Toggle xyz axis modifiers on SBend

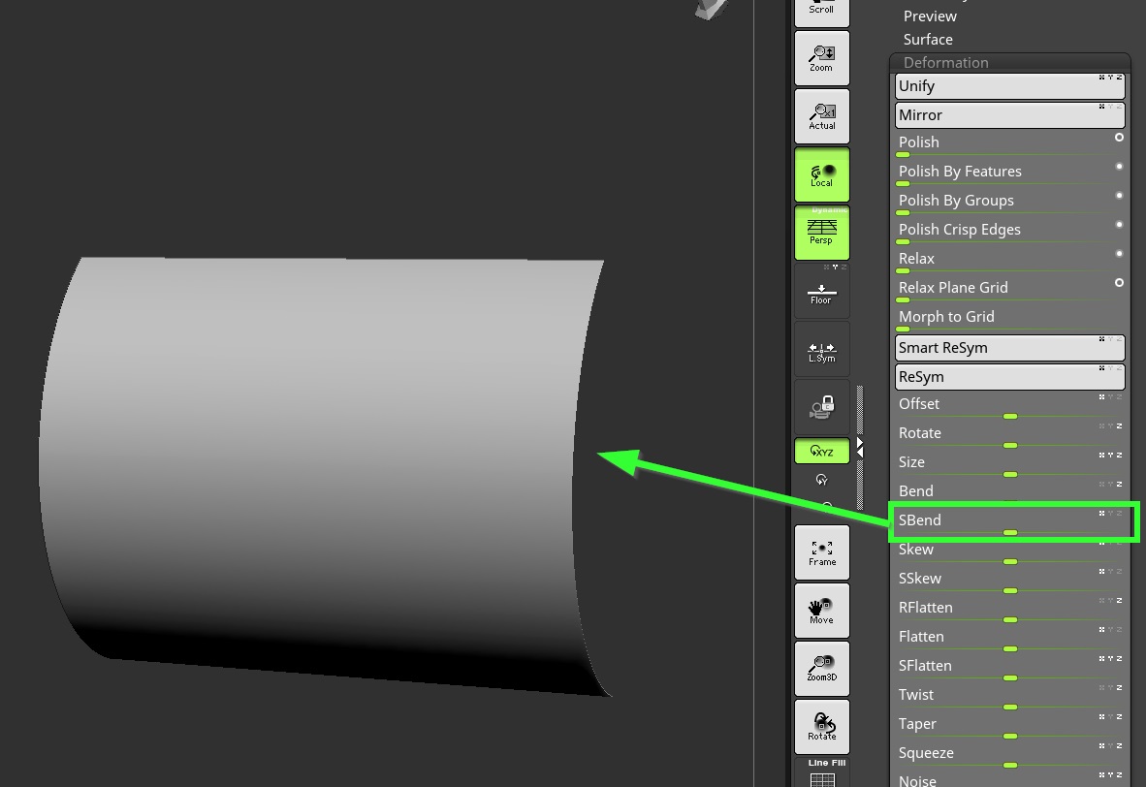tap(1110, 513)
